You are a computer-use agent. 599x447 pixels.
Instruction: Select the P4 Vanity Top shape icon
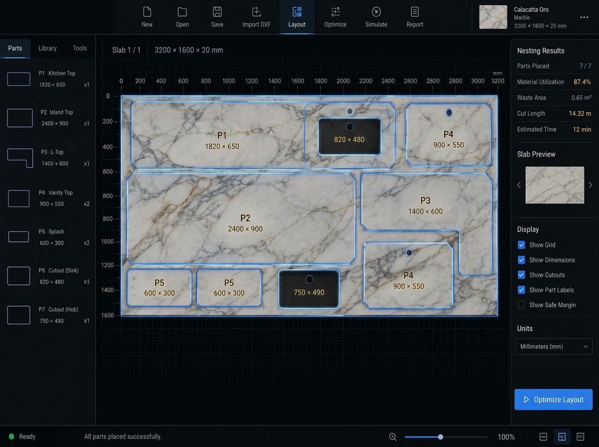(x=19, y=199)
